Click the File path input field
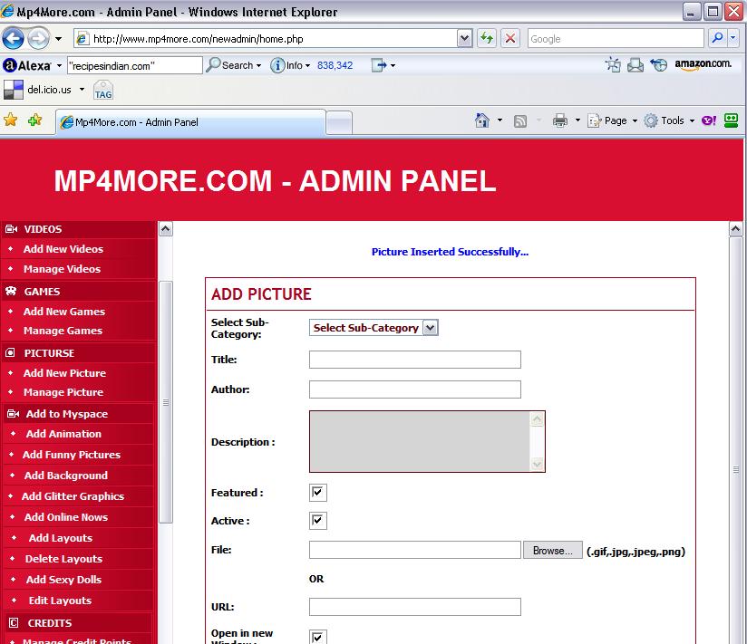This screenshot has width=747, height=644. point(415,550)
